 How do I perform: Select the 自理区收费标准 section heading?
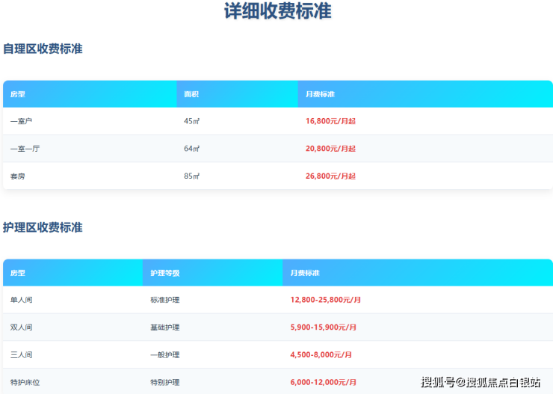pyautogui.click(x=43, y=49)
